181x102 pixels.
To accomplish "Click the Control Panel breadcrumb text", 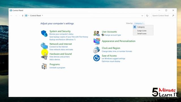I will click(35, 16).
